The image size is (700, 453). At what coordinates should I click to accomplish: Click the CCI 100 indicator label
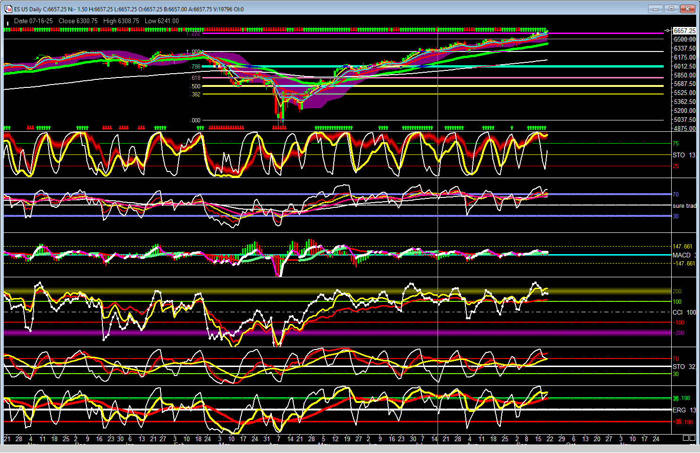pyautogui.click(x=684, y=312)
